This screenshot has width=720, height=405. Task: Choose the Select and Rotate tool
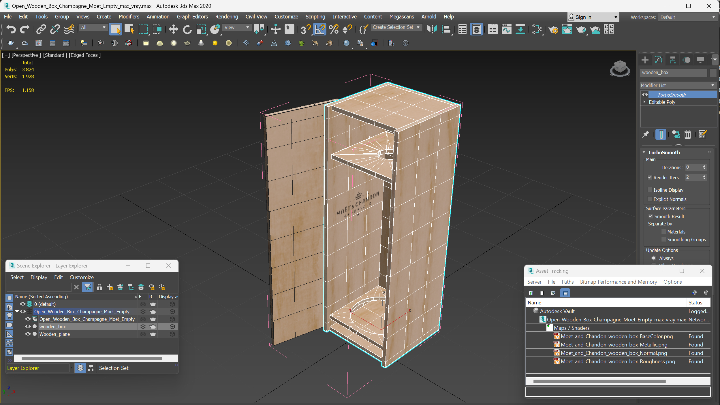[x=187, y=29]
